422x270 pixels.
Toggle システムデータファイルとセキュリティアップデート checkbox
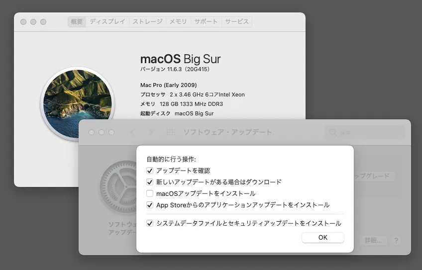click(x=150, y=223)
